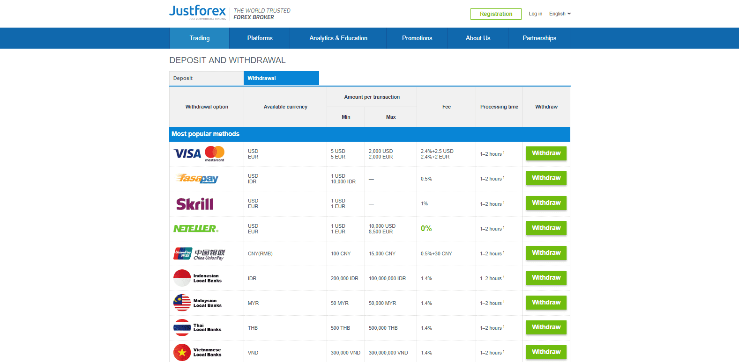
Task: Click the Neteller logo
Action: [x=196, y=229]
